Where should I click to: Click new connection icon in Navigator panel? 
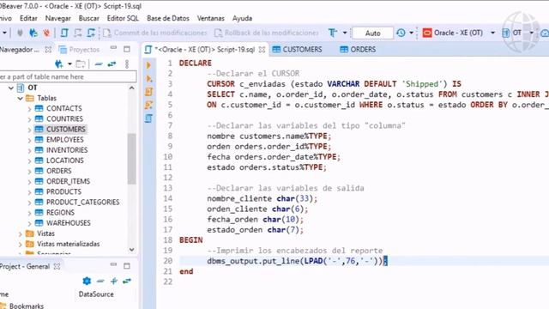[58, 64]
